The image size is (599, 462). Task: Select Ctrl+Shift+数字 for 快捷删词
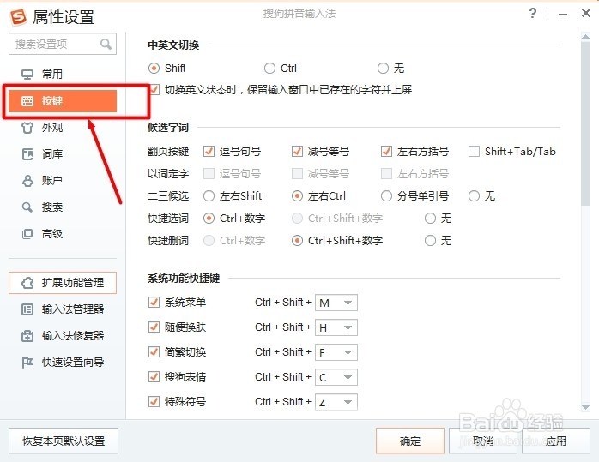pos(297,240)
